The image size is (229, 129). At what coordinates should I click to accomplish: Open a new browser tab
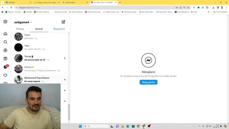pyautogui.click(x=120, y=3)
